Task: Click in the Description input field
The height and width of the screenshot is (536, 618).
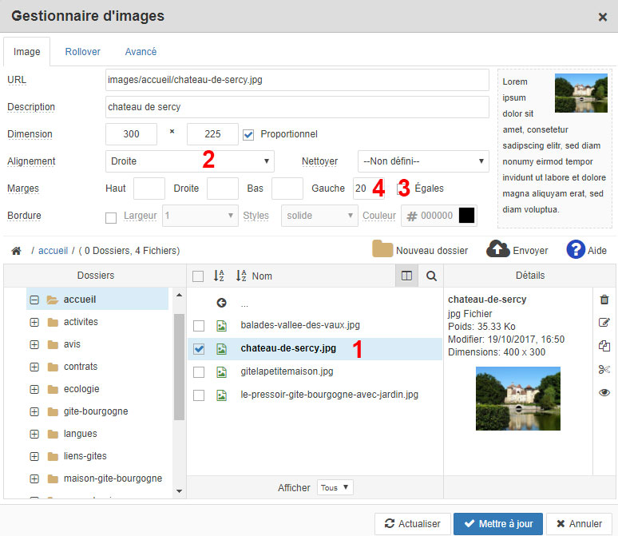Action: coord(297,107)
